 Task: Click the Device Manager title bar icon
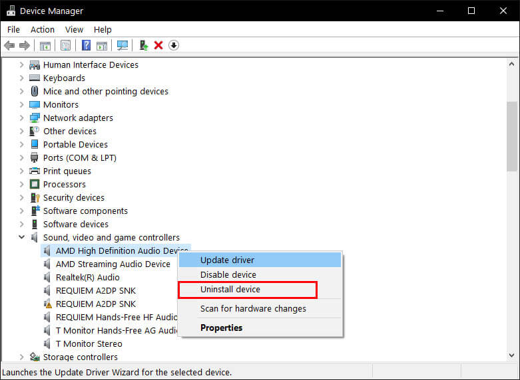pyautogui.click(x=11, y=11)
